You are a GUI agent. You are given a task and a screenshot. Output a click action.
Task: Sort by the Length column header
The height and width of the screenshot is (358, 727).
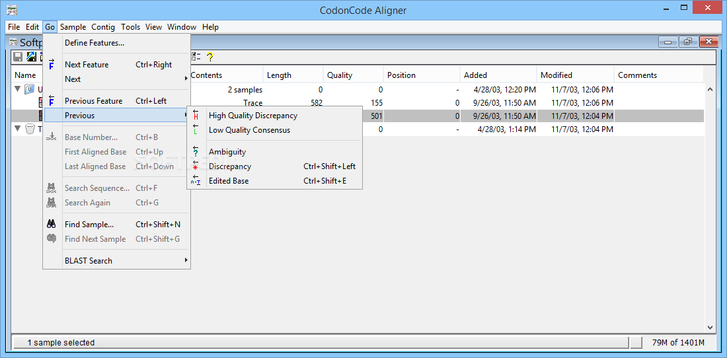[x=293, y=75]
